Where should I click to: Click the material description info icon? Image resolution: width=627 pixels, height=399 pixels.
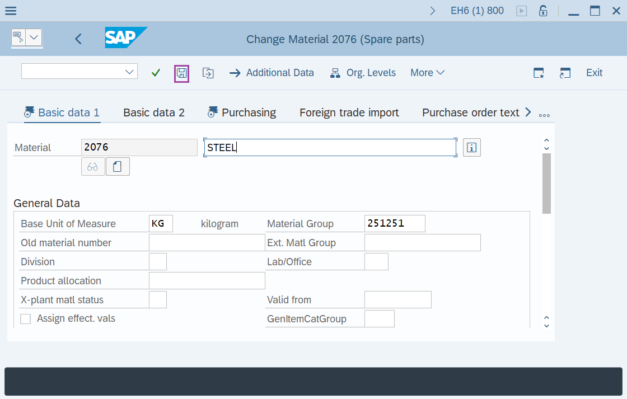pos(471,148)
